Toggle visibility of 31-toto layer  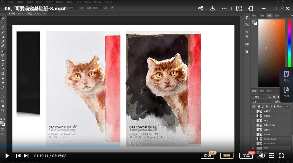point(253,134)
